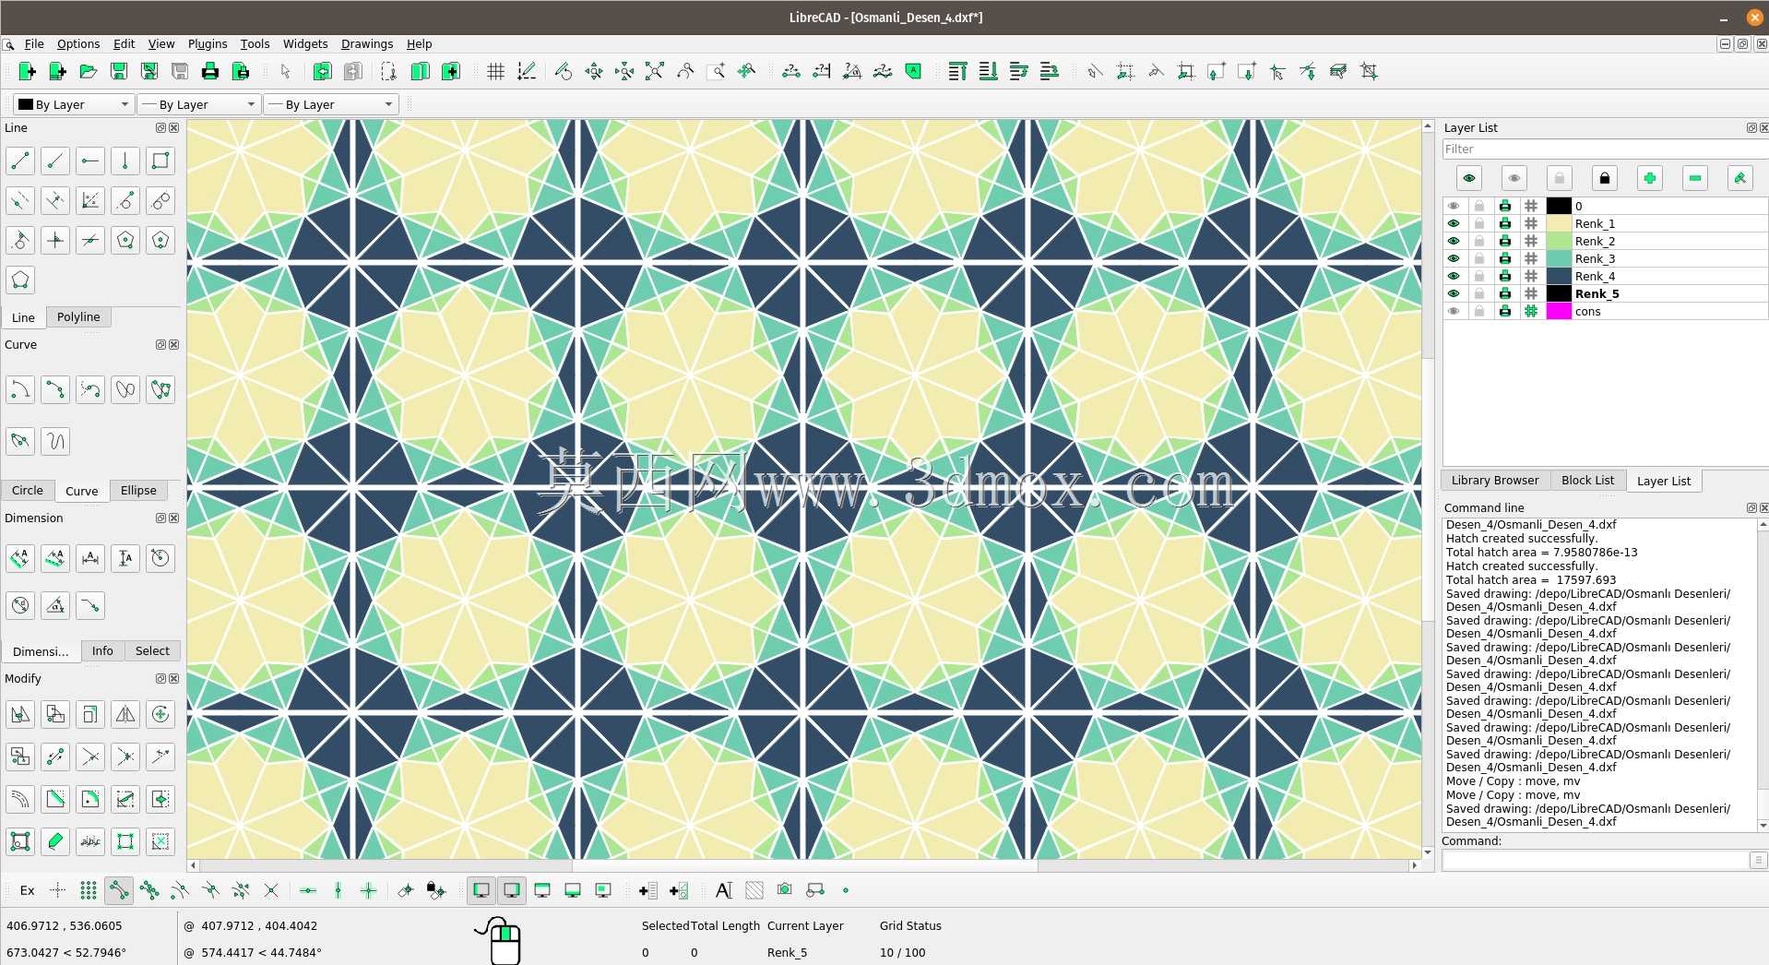Click the Polygon line tool below the line grid

tap(20, 280)
